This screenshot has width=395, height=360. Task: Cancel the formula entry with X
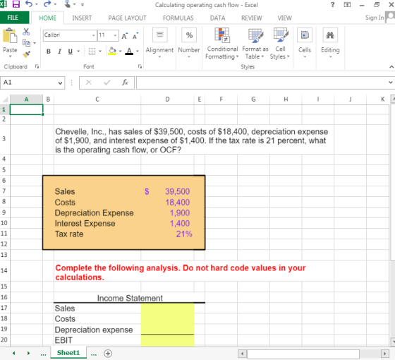[x=89, y=83]
